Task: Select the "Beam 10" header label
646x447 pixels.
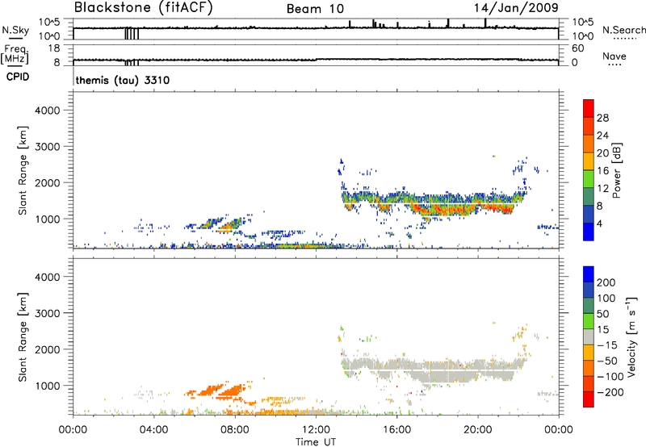Action: (315, 9)
